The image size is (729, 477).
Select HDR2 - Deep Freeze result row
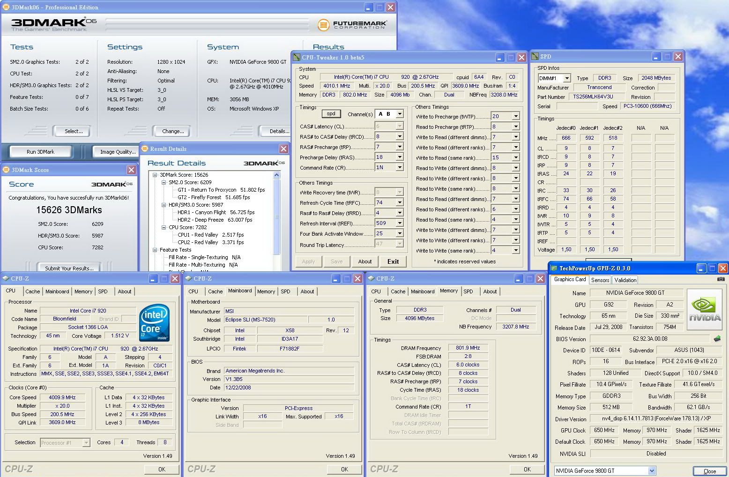215,220
